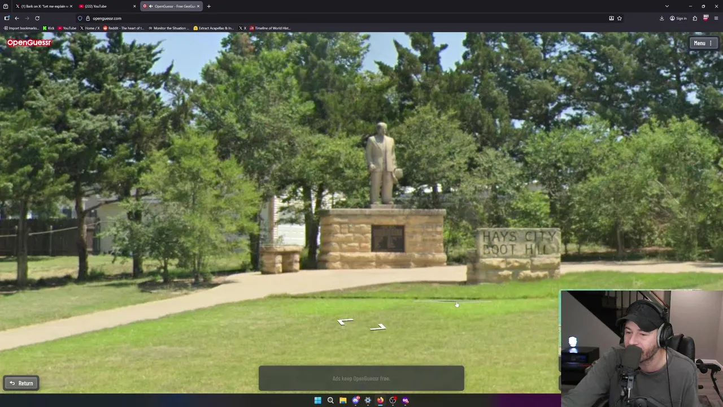Open the tracking protection shield icon

80,18
